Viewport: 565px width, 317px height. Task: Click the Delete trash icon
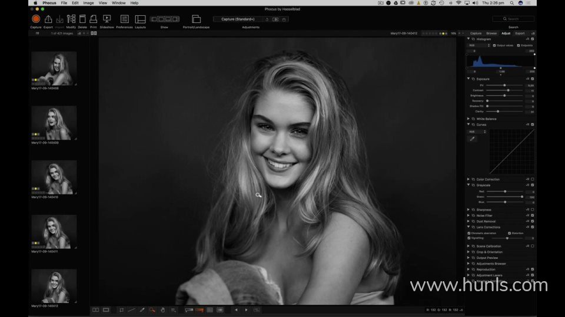(x=82, y=19)
